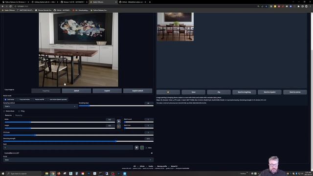Screen dimensions: 313x176
Task: Adjust the CFG Scale slider
Action: point(78,135)
